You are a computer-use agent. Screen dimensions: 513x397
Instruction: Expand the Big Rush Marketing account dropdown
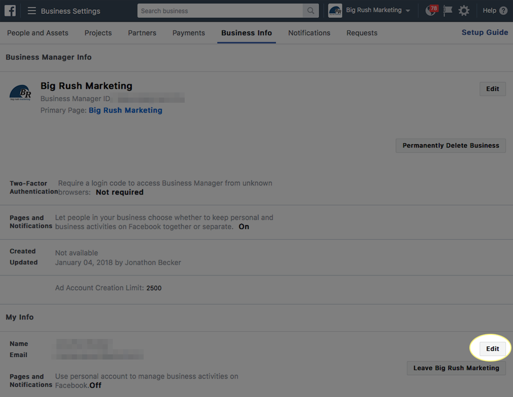coord(408,11)
